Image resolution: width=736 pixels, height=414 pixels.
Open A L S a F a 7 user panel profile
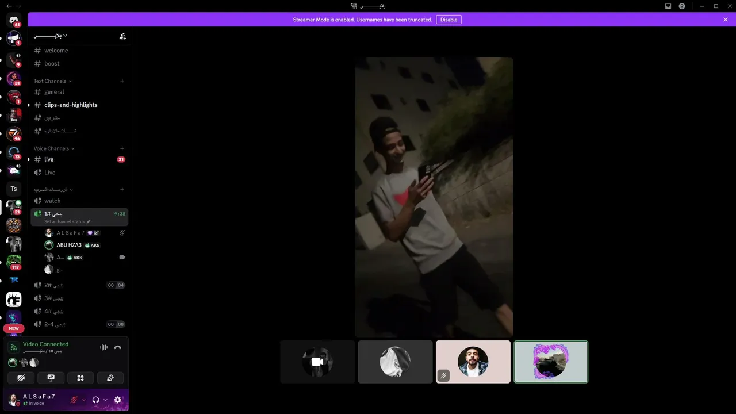36,400
